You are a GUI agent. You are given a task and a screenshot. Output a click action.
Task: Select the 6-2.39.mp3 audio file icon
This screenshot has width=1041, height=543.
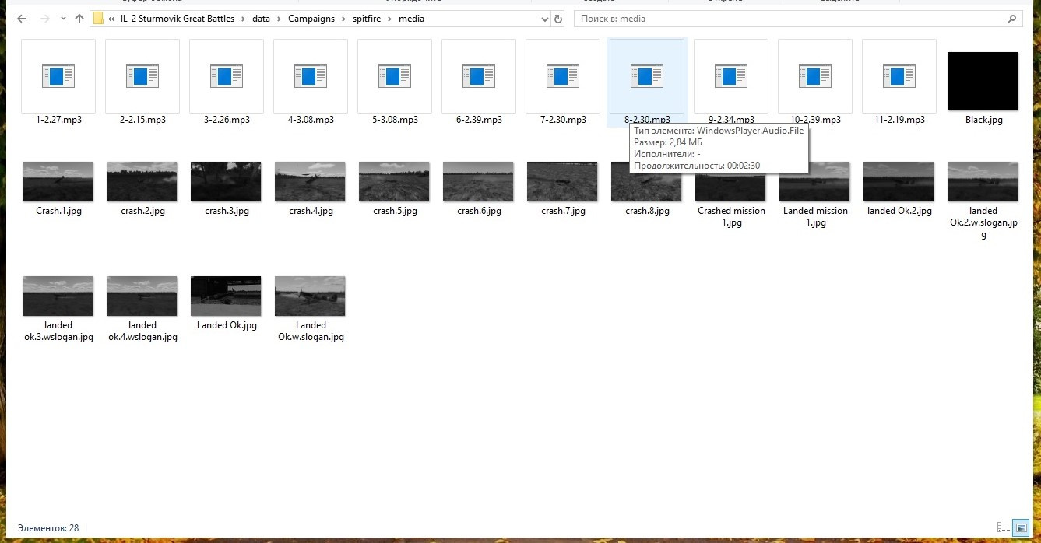pos(479,76)
